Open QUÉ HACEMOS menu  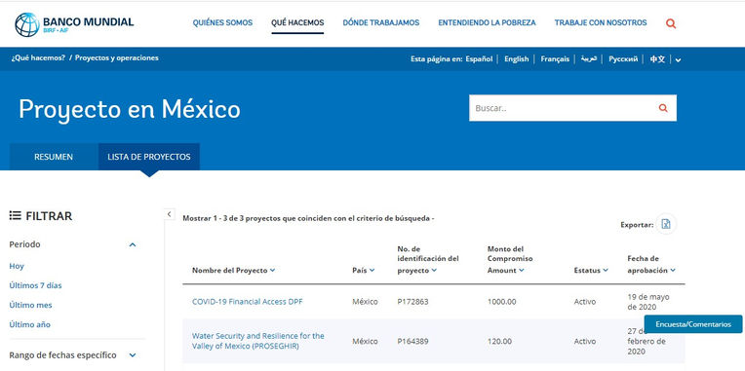297,22
